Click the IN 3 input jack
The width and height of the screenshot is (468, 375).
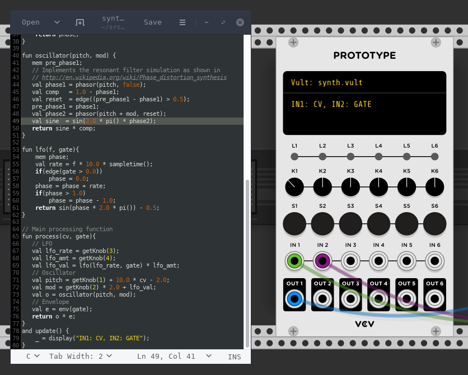(x=350, y=261)
